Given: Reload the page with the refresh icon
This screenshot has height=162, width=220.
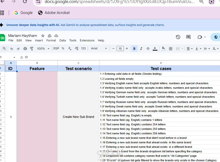Looking at the screenshot, I should (25, 1).
